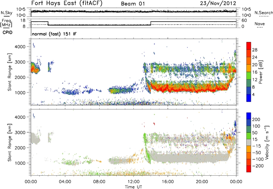Click the "Slant Range [km]" label of the velocity panel

10,143
